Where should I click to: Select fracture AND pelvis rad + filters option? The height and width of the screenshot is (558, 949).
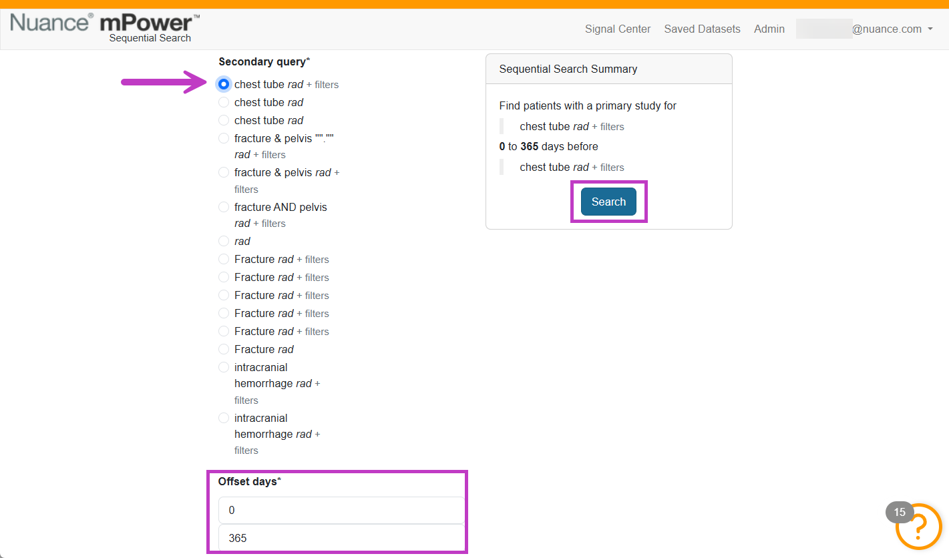click(224, 207)
